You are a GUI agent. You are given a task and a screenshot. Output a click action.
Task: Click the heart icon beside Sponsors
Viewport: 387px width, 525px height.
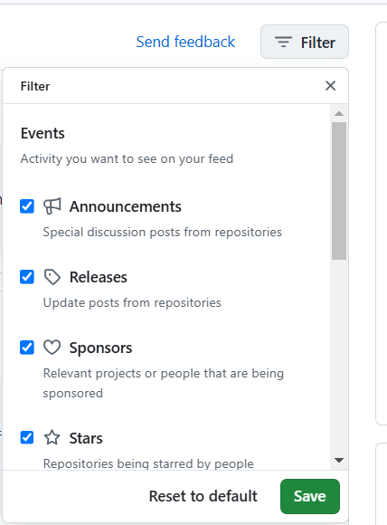(52, 348)
